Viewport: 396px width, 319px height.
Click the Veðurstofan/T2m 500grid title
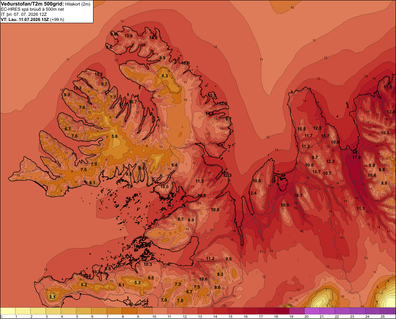click(32, 4)
